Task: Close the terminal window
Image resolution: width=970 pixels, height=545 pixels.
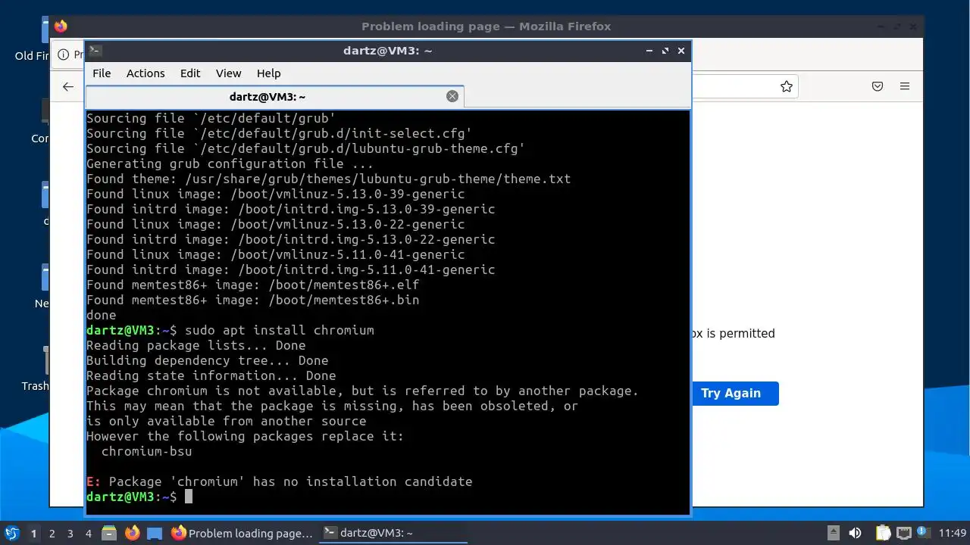Action: click(681, 51)
